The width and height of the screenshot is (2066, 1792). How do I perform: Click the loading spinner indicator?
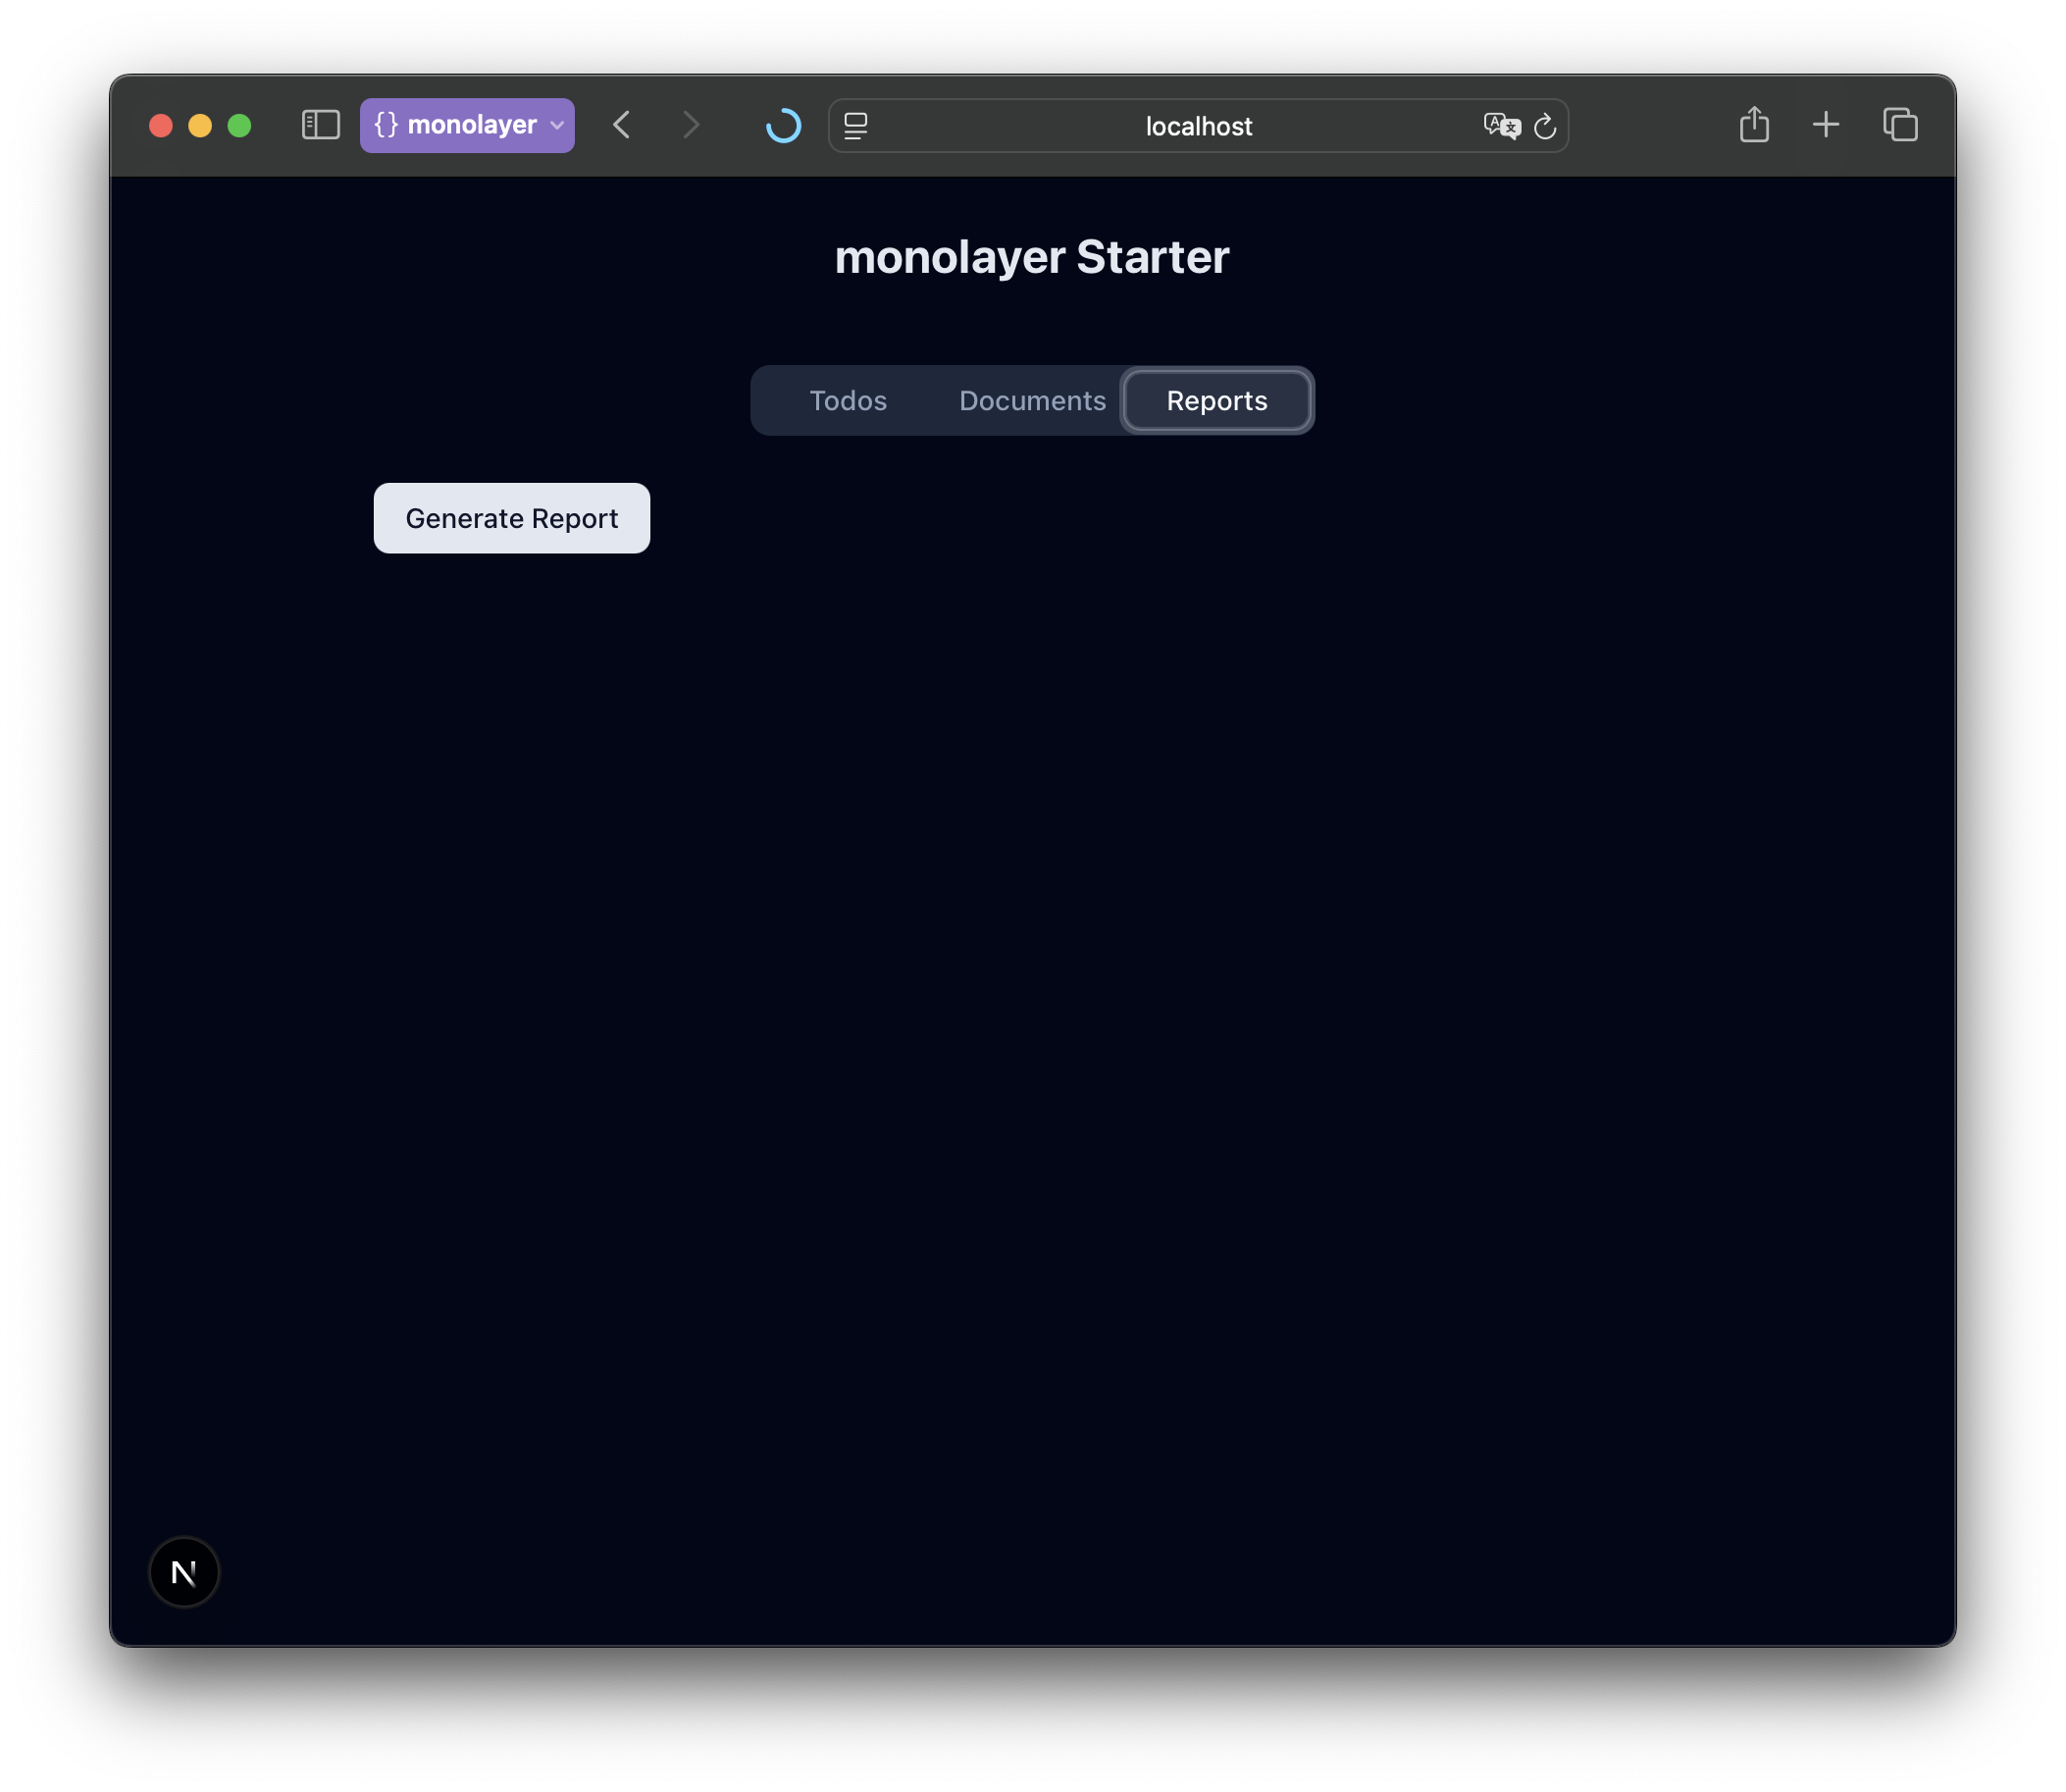[784, 125]
